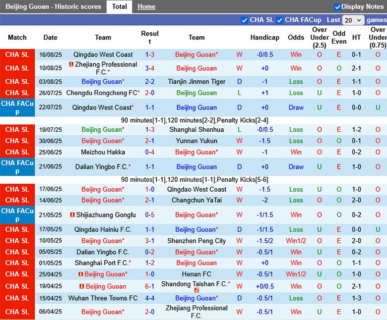The height and width of the screenshot is (320, 387).
Task: Click the red card icon on 25/04/25 Beijing Guoan
Action: pos(81,274)
